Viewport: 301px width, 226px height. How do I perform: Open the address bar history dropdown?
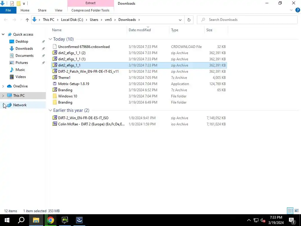click(x=180, y=20)
